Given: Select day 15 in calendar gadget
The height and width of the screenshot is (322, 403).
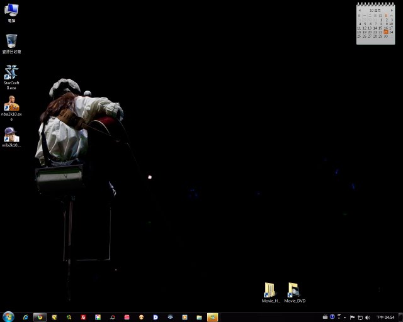Looking at the screenshot, I should click(380, 28).
